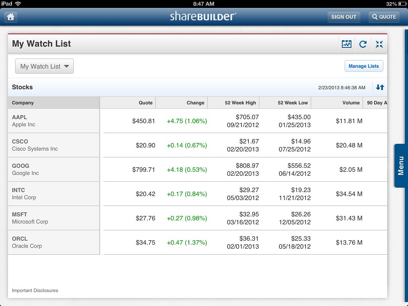The height and width of the screenshot is (306, 408).
Task: Expand the My Watch List dropdown
Action: (44, 67)
